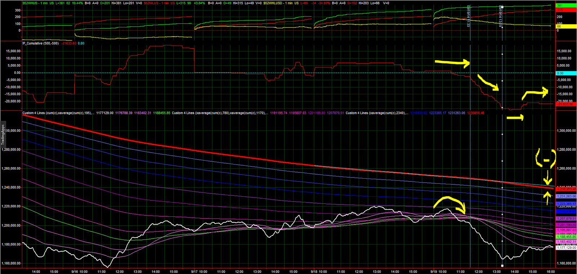Click the 09/19/14 11:33 vertical line label
577x274 pixels.
(x=468, y=16)
